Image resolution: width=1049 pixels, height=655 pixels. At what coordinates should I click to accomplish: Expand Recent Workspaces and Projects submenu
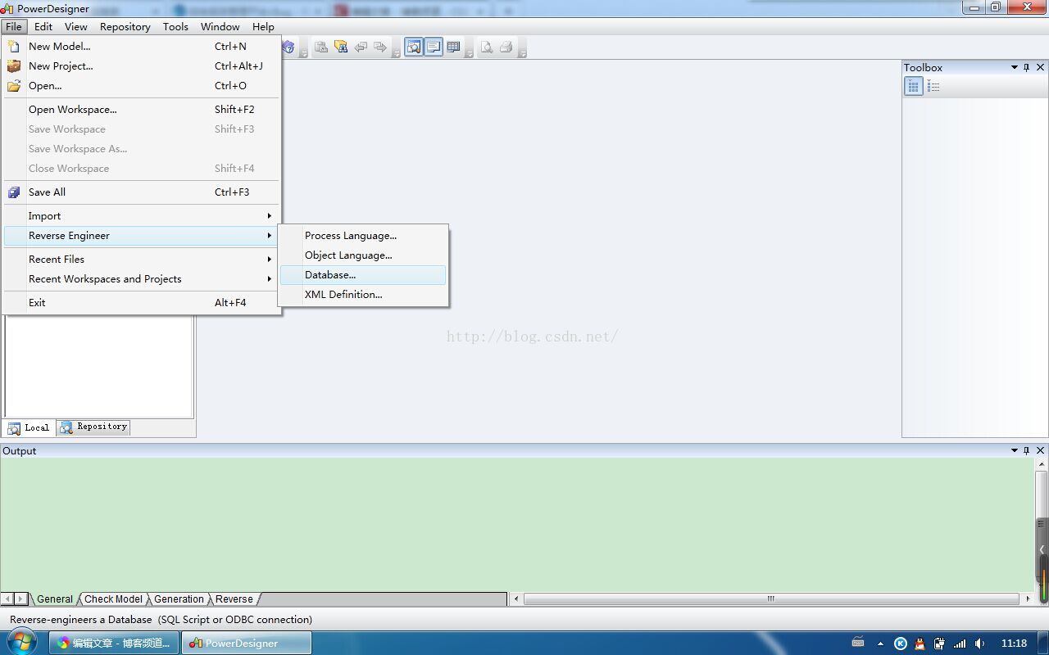[x=142, y=279]
